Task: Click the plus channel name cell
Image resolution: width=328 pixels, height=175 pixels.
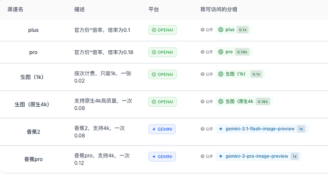Action: coord(33,30)
